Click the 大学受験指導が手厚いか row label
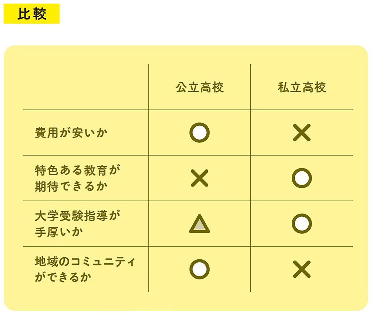 click(x=77, y=224)
